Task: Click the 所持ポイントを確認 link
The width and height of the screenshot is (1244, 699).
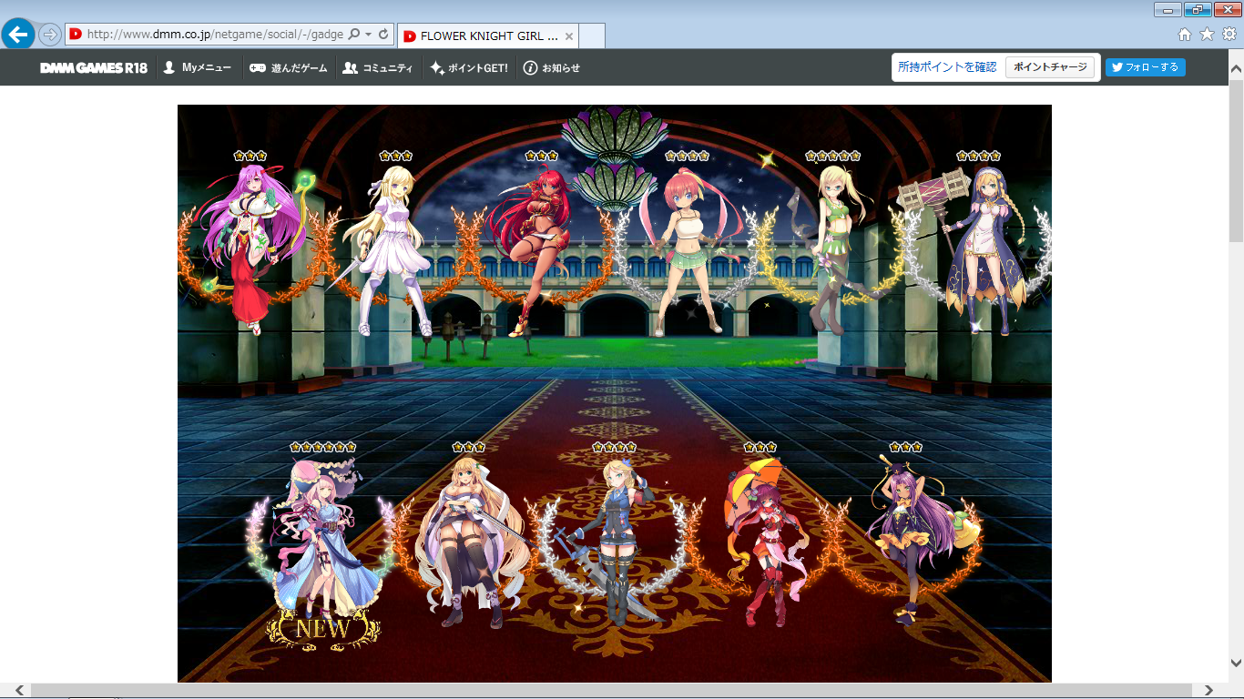Action: [x=947, y=67]
